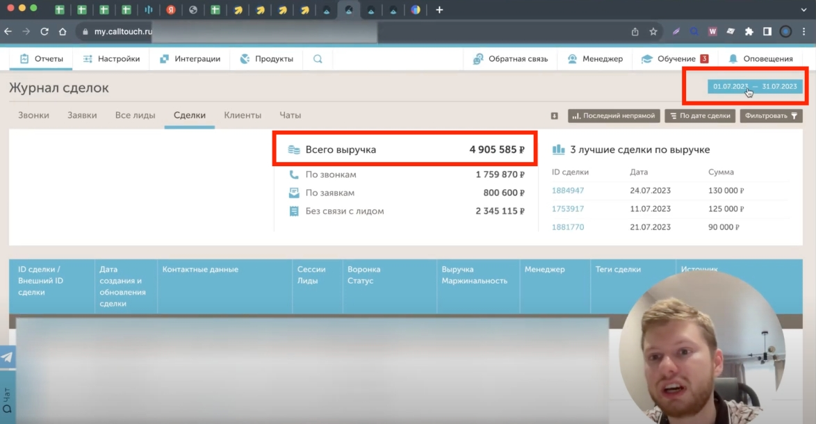This screenshot has height=424, width=816.
Task: Open the Chrome three-dot menu
Action: (804, 32)
